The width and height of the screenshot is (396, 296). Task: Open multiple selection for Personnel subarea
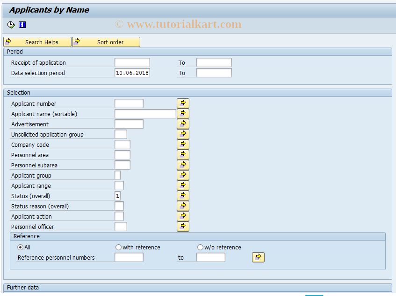click(x=183, y=165)
